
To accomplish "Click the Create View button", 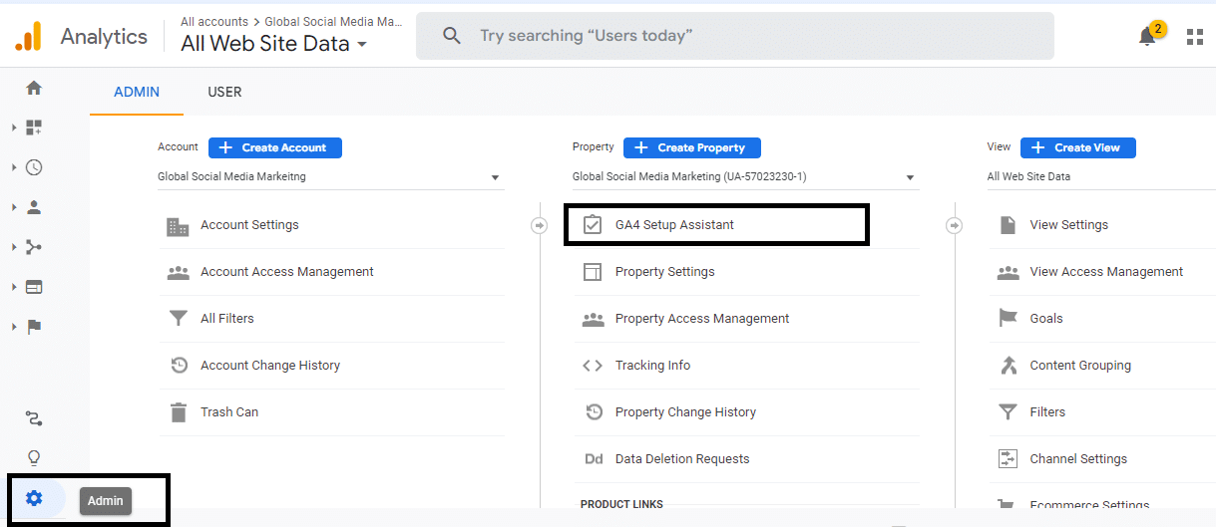I will 1078,147.
